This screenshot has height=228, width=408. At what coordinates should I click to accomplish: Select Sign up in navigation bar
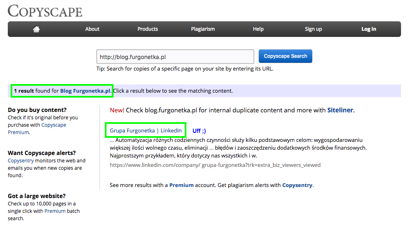313,29
